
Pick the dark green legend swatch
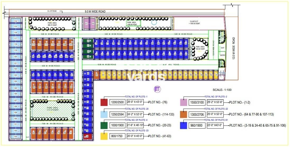104,125
